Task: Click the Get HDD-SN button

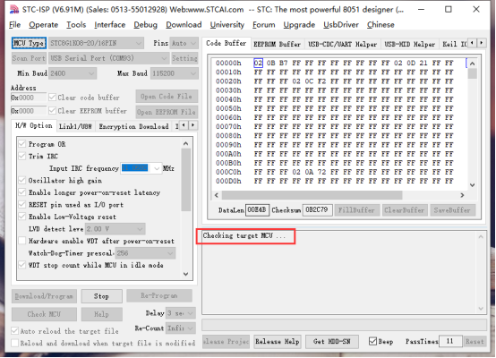Action: (x=331, y=342)
